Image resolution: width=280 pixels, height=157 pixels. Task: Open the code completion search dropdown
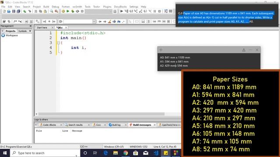point(94,21)
